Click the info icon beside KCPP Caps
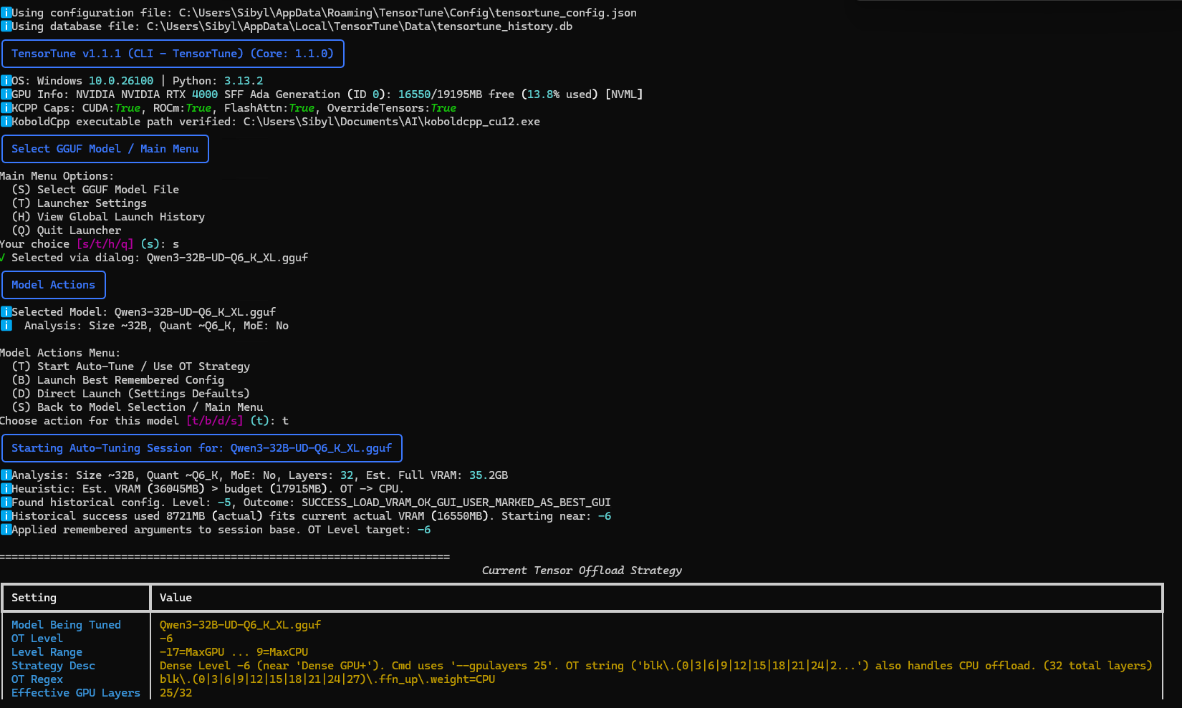1182x708 pixels. 6,108
